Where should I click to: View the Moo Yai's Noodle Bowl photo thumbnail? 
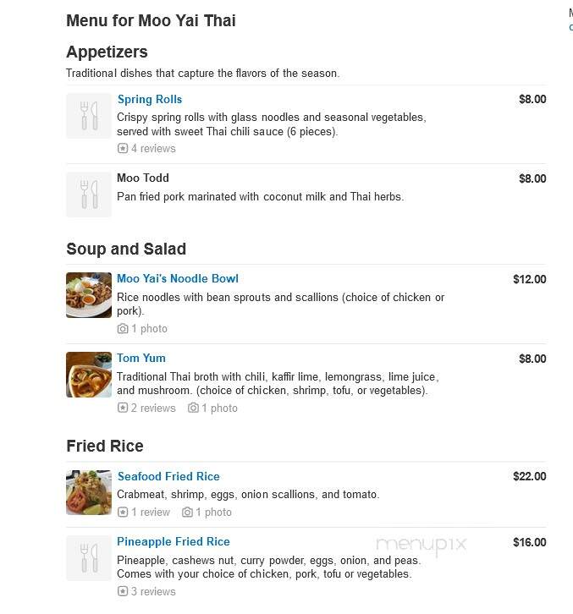pyautogui.click(x=89, y=295)
